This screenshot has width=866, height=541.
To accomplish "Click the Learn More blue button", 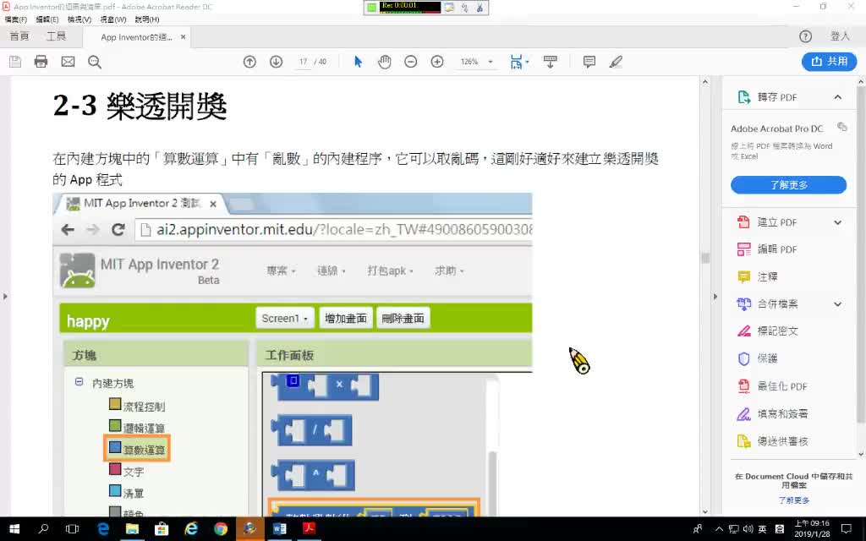I will [x=788, y=185].
